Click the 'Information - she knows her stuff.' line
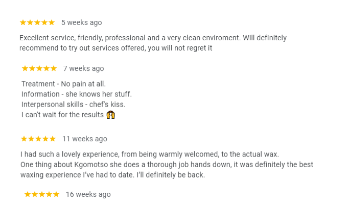The image size is (349, 206). coord(77,94)
